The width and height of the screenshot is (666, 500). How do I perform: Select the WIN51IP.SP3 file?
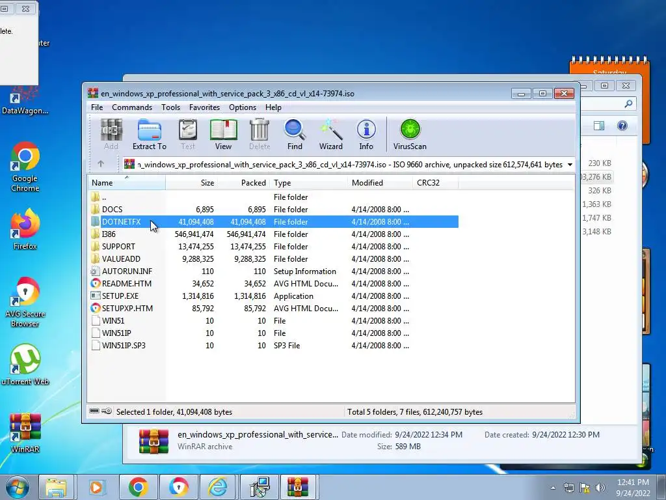(273, 345)
